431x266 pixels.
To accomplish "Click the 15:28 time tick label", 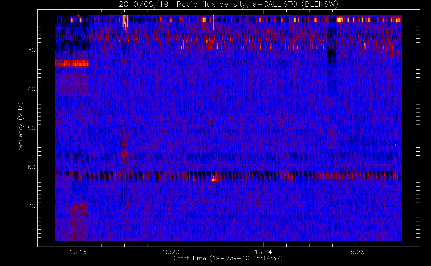I will pos(356,252).
